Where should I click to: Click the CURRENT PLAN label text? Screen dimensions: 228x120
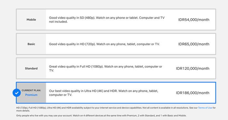(31, 90)
